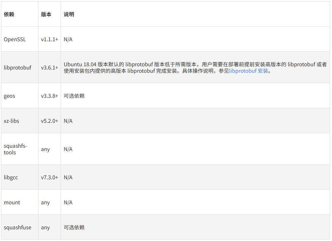Click "N/A" in the squashfs-tools row
The height and width of the screenshot is (241, 332).
(68, 149)
